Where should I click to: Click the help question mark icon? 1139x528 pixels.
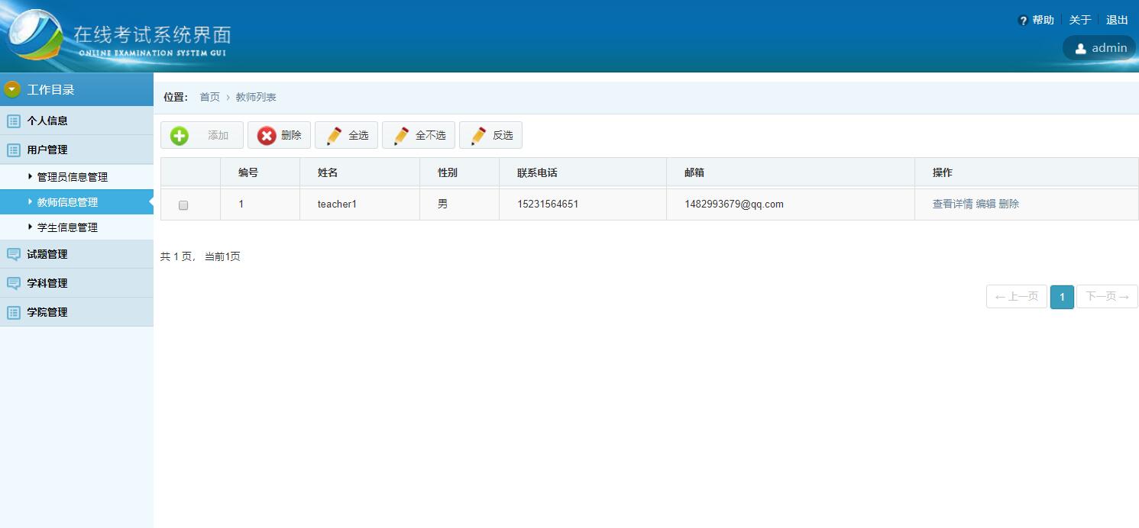pos(1022,19)
